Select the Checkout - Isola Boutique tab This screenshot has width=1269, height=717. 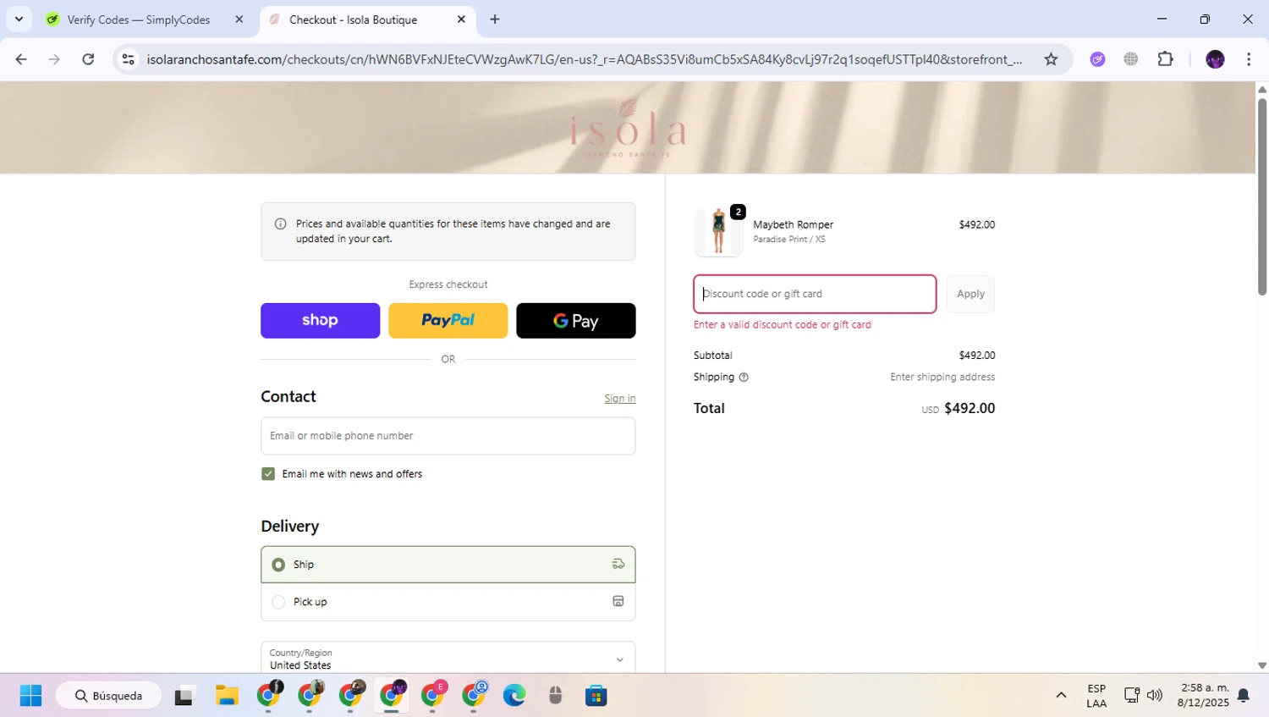[x=368, y=19]
